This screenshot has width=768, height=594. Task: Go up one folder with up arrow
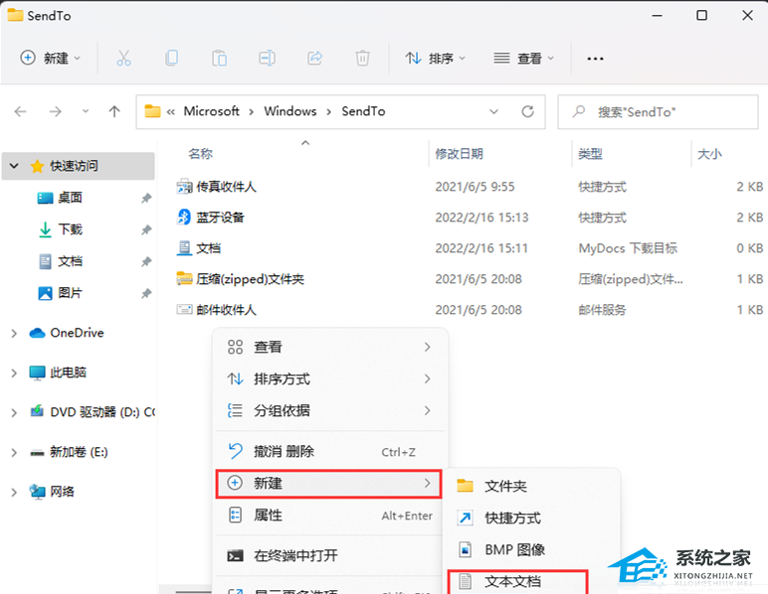tap(114, 111)
